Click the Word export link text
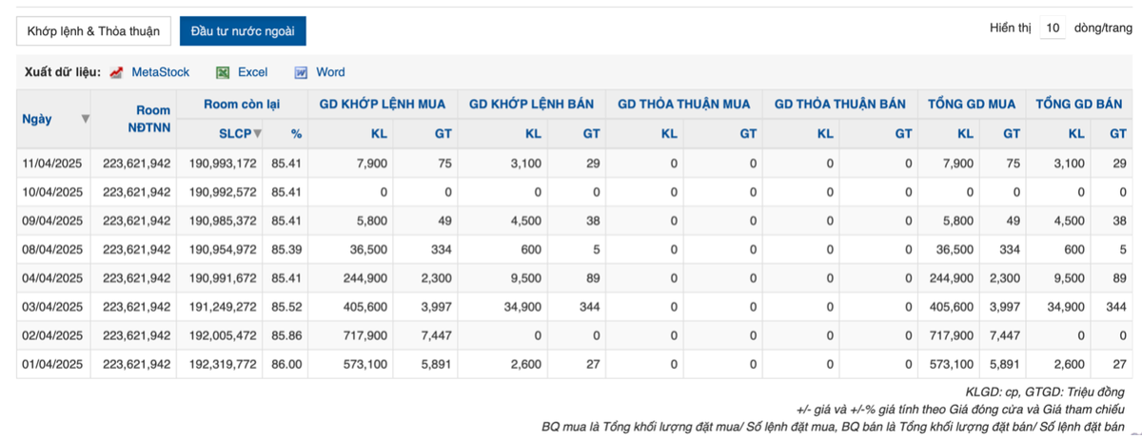The image size is (1142, 439). pyautogui.click(x=330, y=72)
